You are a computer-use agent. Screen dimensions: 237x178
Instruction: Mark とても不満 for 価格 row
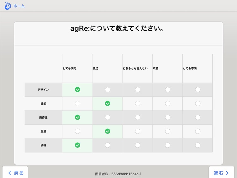pyautogui.click(x=197, y=145)
